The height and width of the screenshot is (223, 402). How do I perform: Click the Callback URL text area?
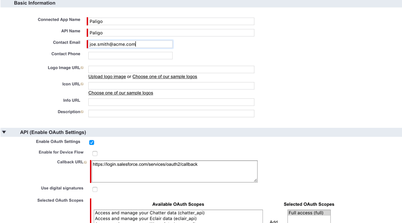point(174,172)
